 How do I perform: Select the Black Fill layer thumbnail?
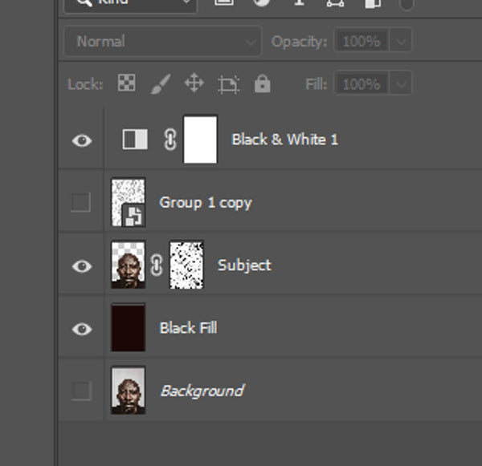pyautogui.click(x=129, y=327)
